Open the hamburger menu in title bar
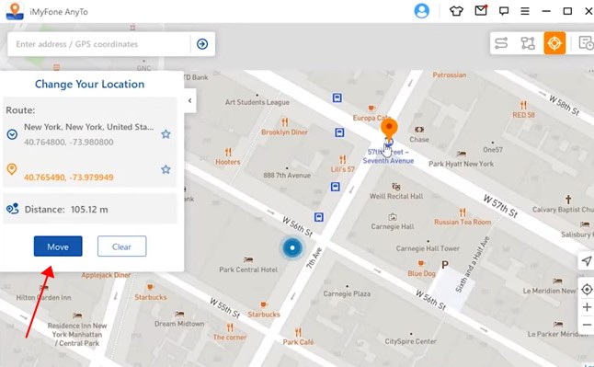Viewport: 594px width, 367px height. point(525,11)
